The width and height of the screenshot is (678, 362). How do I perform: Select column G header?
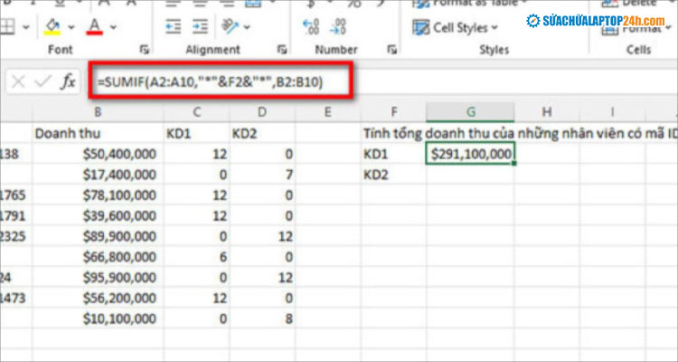pyautogui.click(x=470, y=112)
